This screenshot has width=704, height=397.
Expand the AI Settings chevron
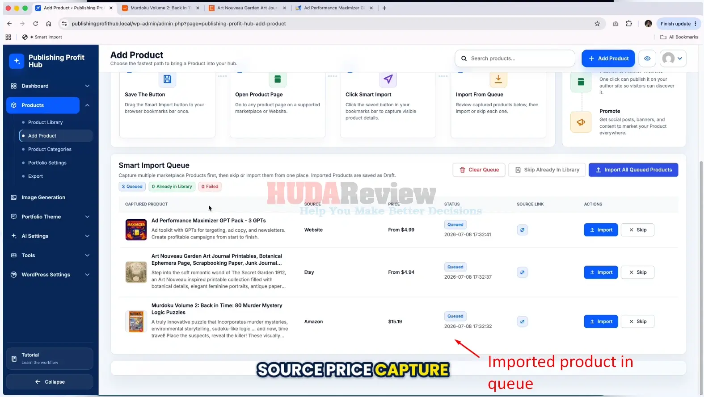87,236
